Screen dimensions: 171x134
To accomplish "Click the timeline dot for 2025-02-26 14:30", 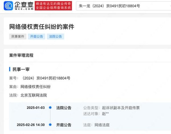I will (50, 125).
